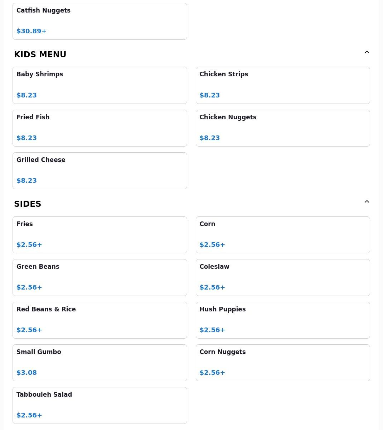Click the $8.23 price under Fried Fish
The image size is (383, 430).
[27, 138]
